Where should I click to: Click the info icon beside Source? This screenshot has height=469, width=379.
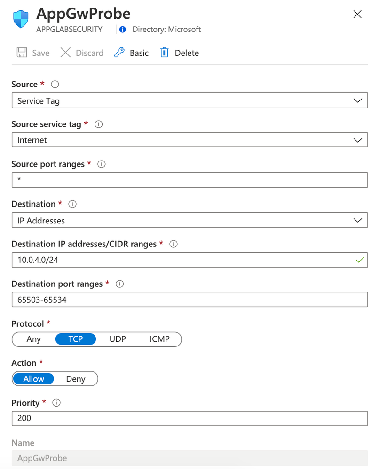click(55, 85)
